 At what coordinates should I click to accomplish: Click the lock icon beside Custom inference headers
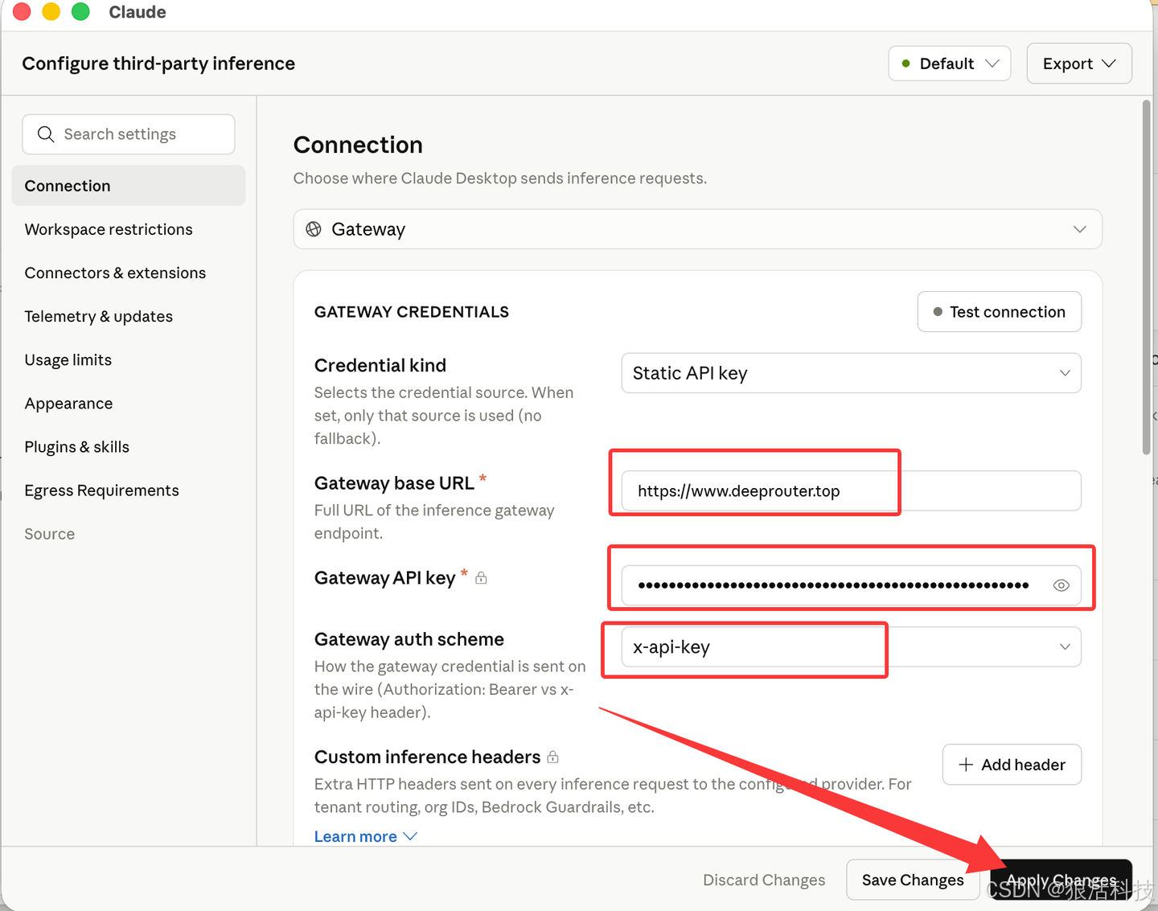pos(552,757)
